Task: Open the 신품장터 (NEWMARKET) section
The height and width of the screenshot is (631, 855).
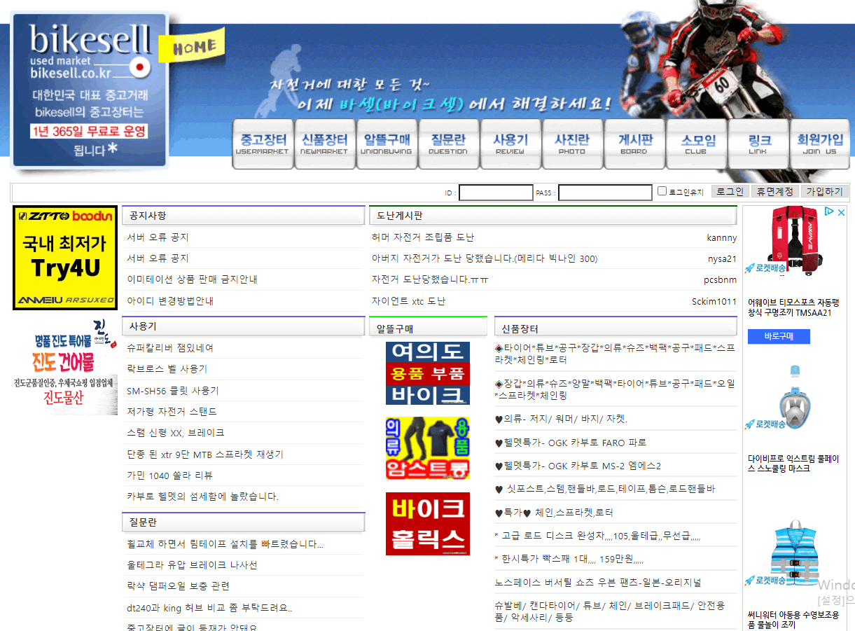Action: (x=324, y=144)
